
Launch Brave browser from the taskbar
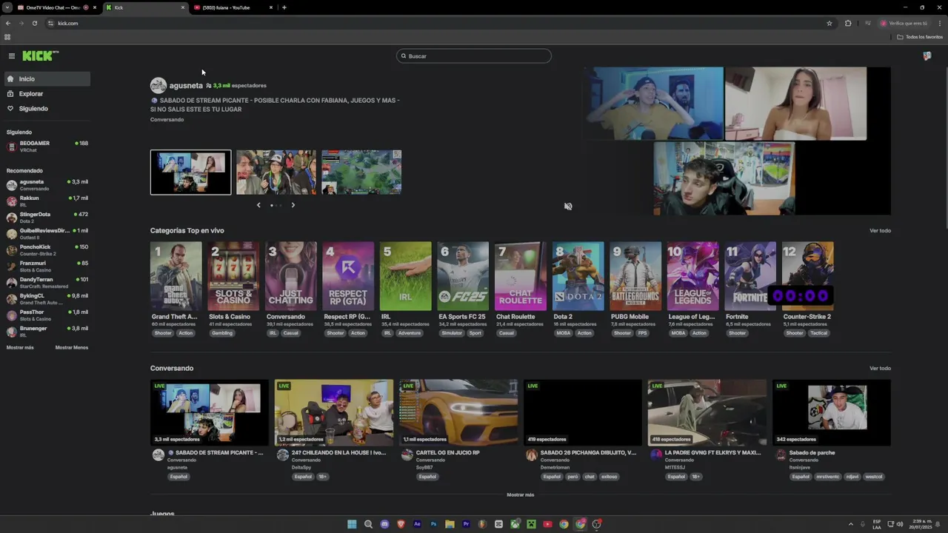(x=401, y=524)
